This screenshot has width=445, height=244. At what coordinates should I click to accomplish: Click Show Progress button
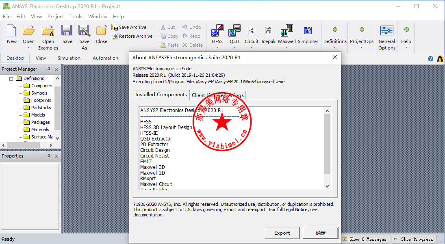[x=414, y=239]
